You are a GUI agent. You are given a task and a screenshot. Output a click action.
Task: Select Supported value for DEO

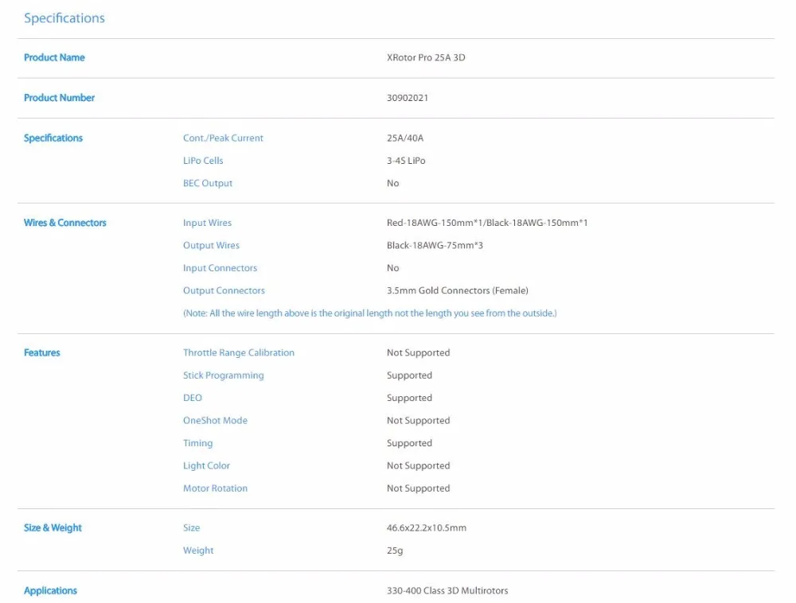pos(409,398)
